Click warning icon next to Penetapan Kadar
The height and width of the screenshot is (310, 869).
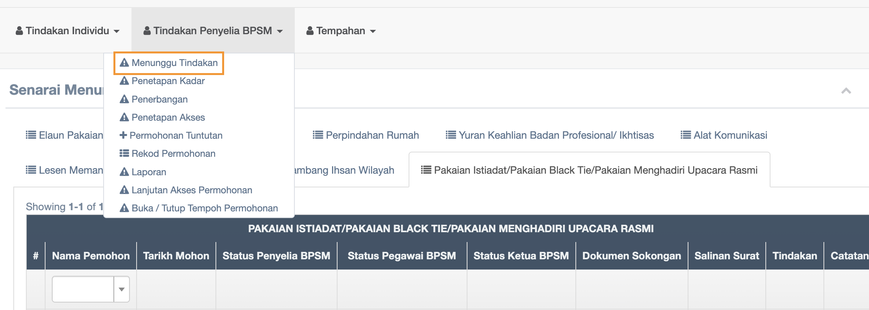[124, 81]
